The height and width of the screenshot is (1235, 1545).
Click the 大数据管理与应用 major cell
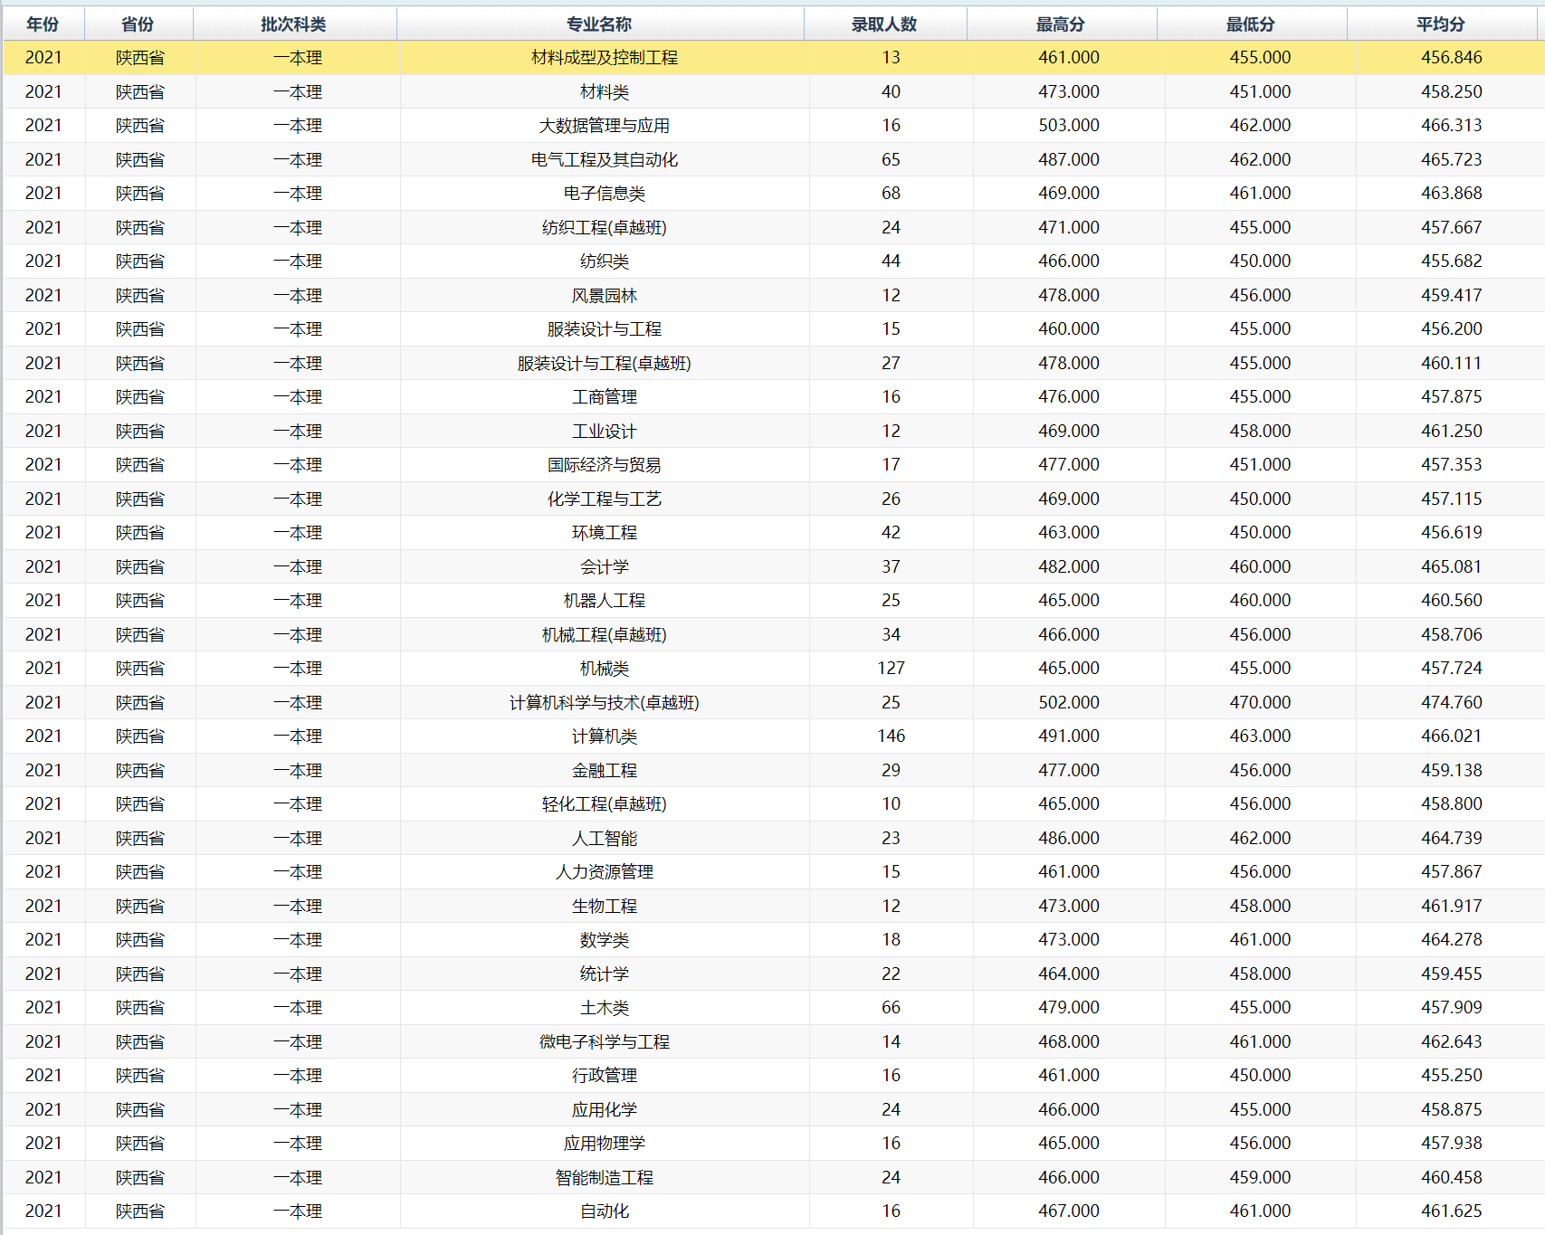(x=604, y=126)
